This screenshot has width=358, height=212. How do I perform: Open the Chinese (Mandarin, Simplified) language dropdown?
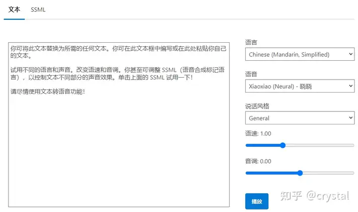300,54
